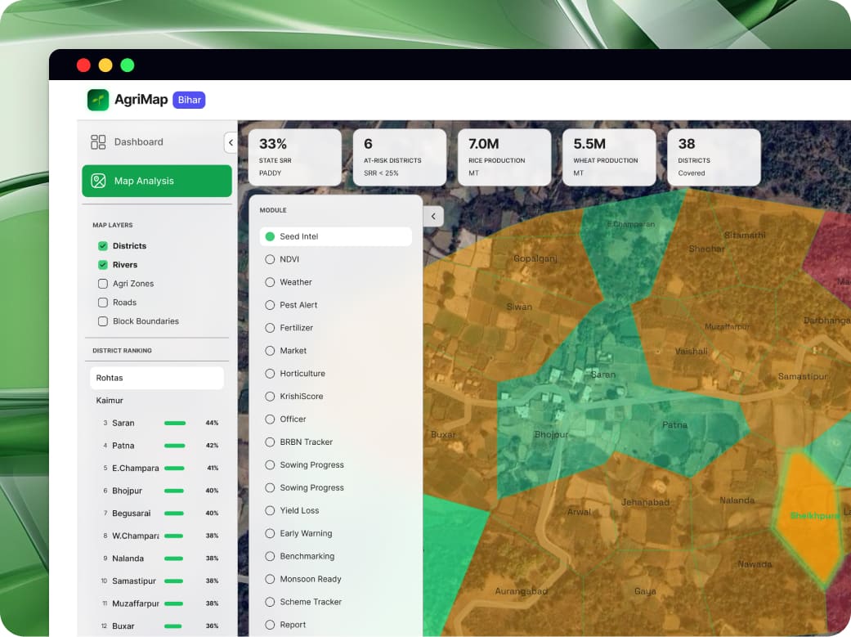Screen dimensions: 851x637
Task: Click the Map Analysis map icon
Action: coord(98,181)
